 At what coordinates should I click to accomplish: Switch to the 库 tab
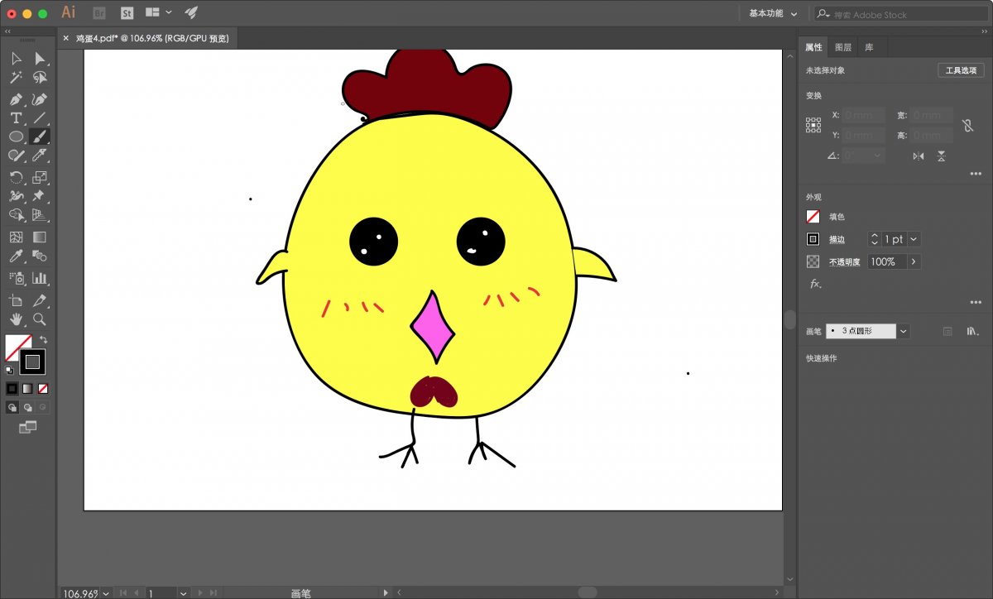pyautogui.click(x=869, y=47)
